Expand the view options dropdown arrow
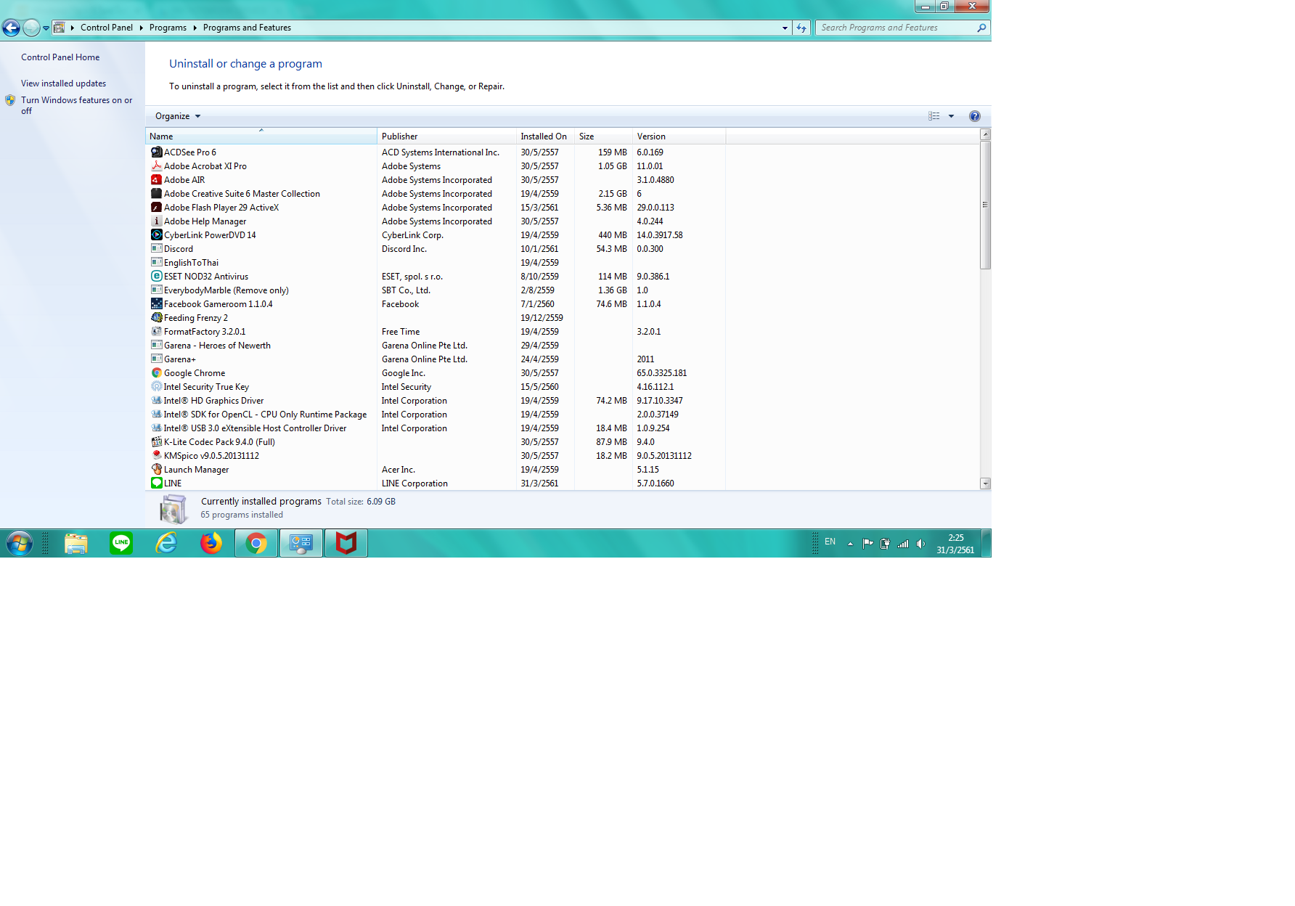The height and width of the screenshot is (906, 1295). 951,116
